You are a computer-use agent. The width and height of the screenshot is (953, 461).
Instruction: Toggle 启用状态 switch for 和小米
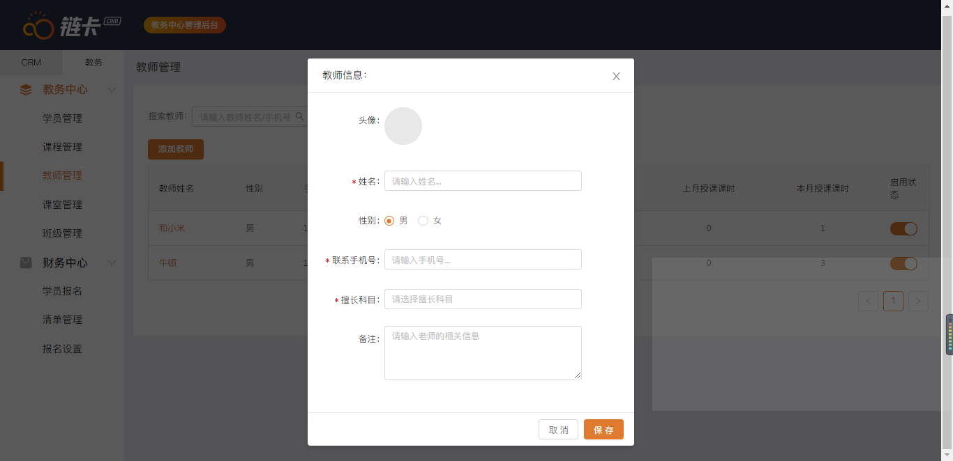[x=903, y=228]
